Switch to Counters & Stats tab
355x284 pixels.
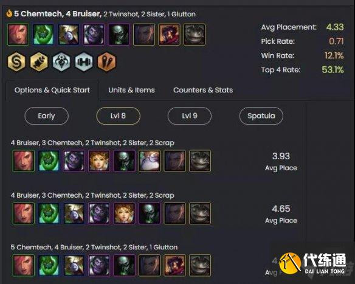click(x=203, y=90)
